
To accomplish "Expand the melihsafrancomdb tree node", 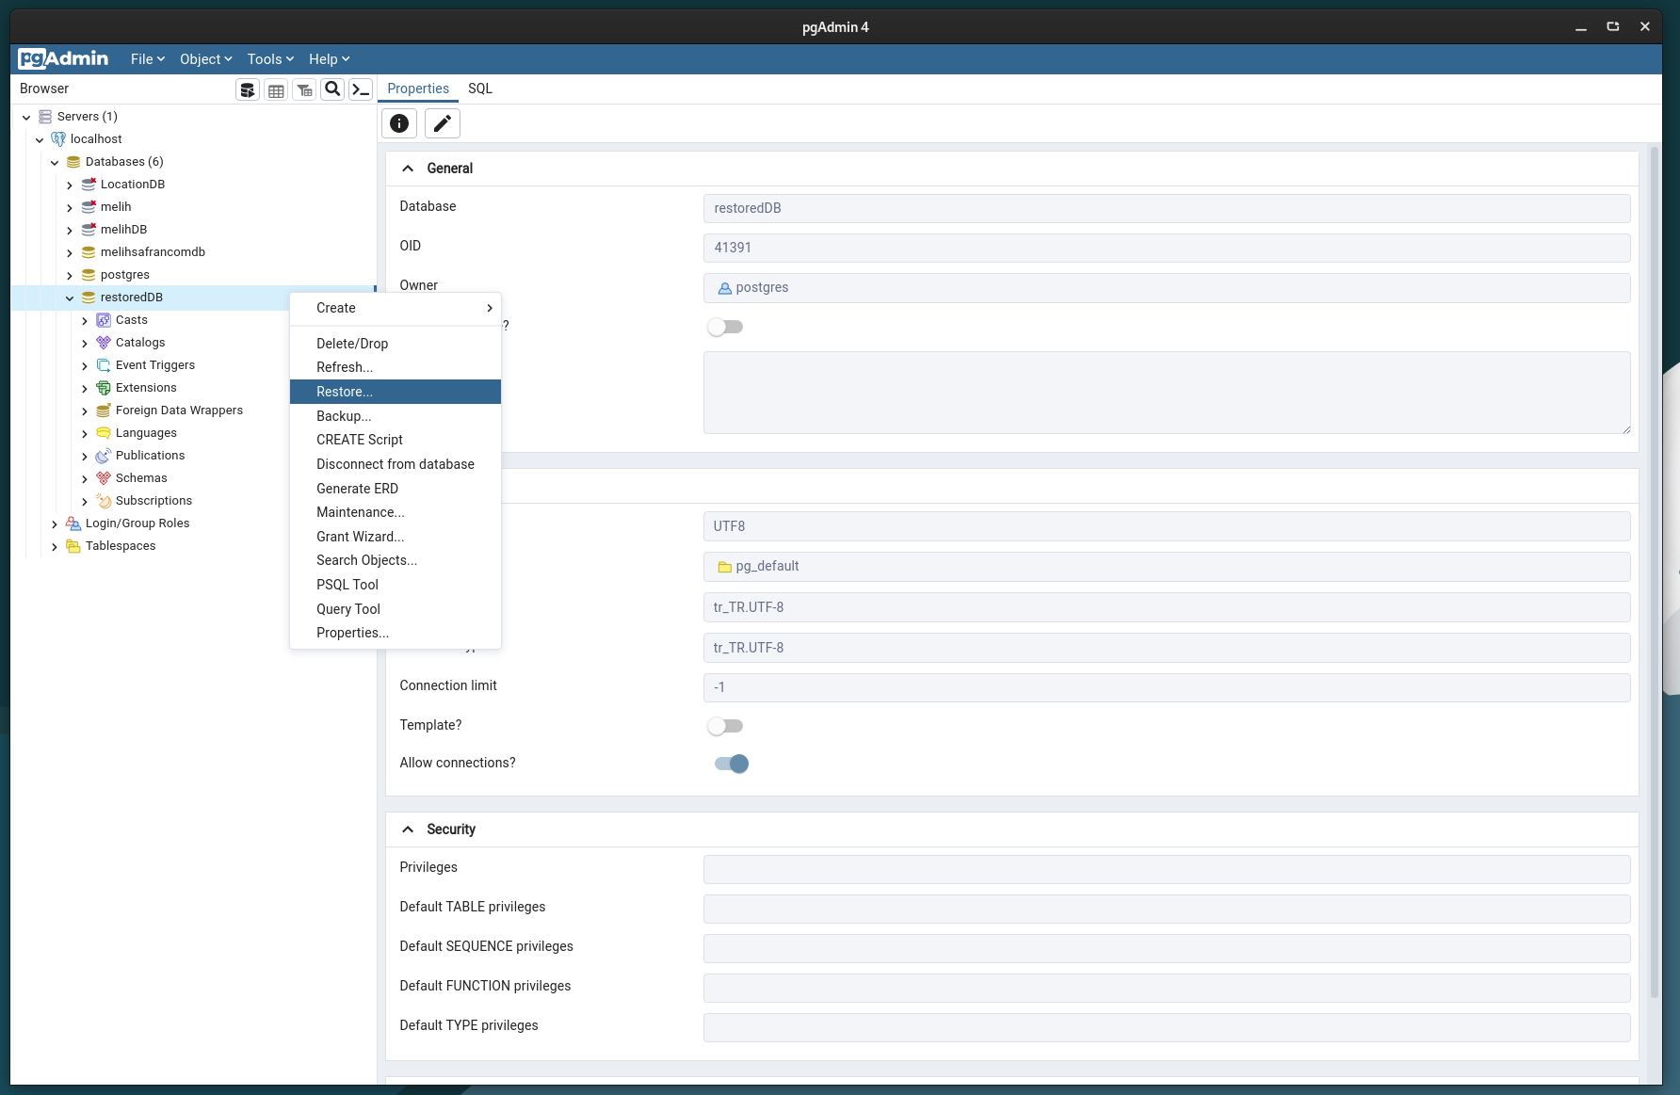I will coord(70,252).
